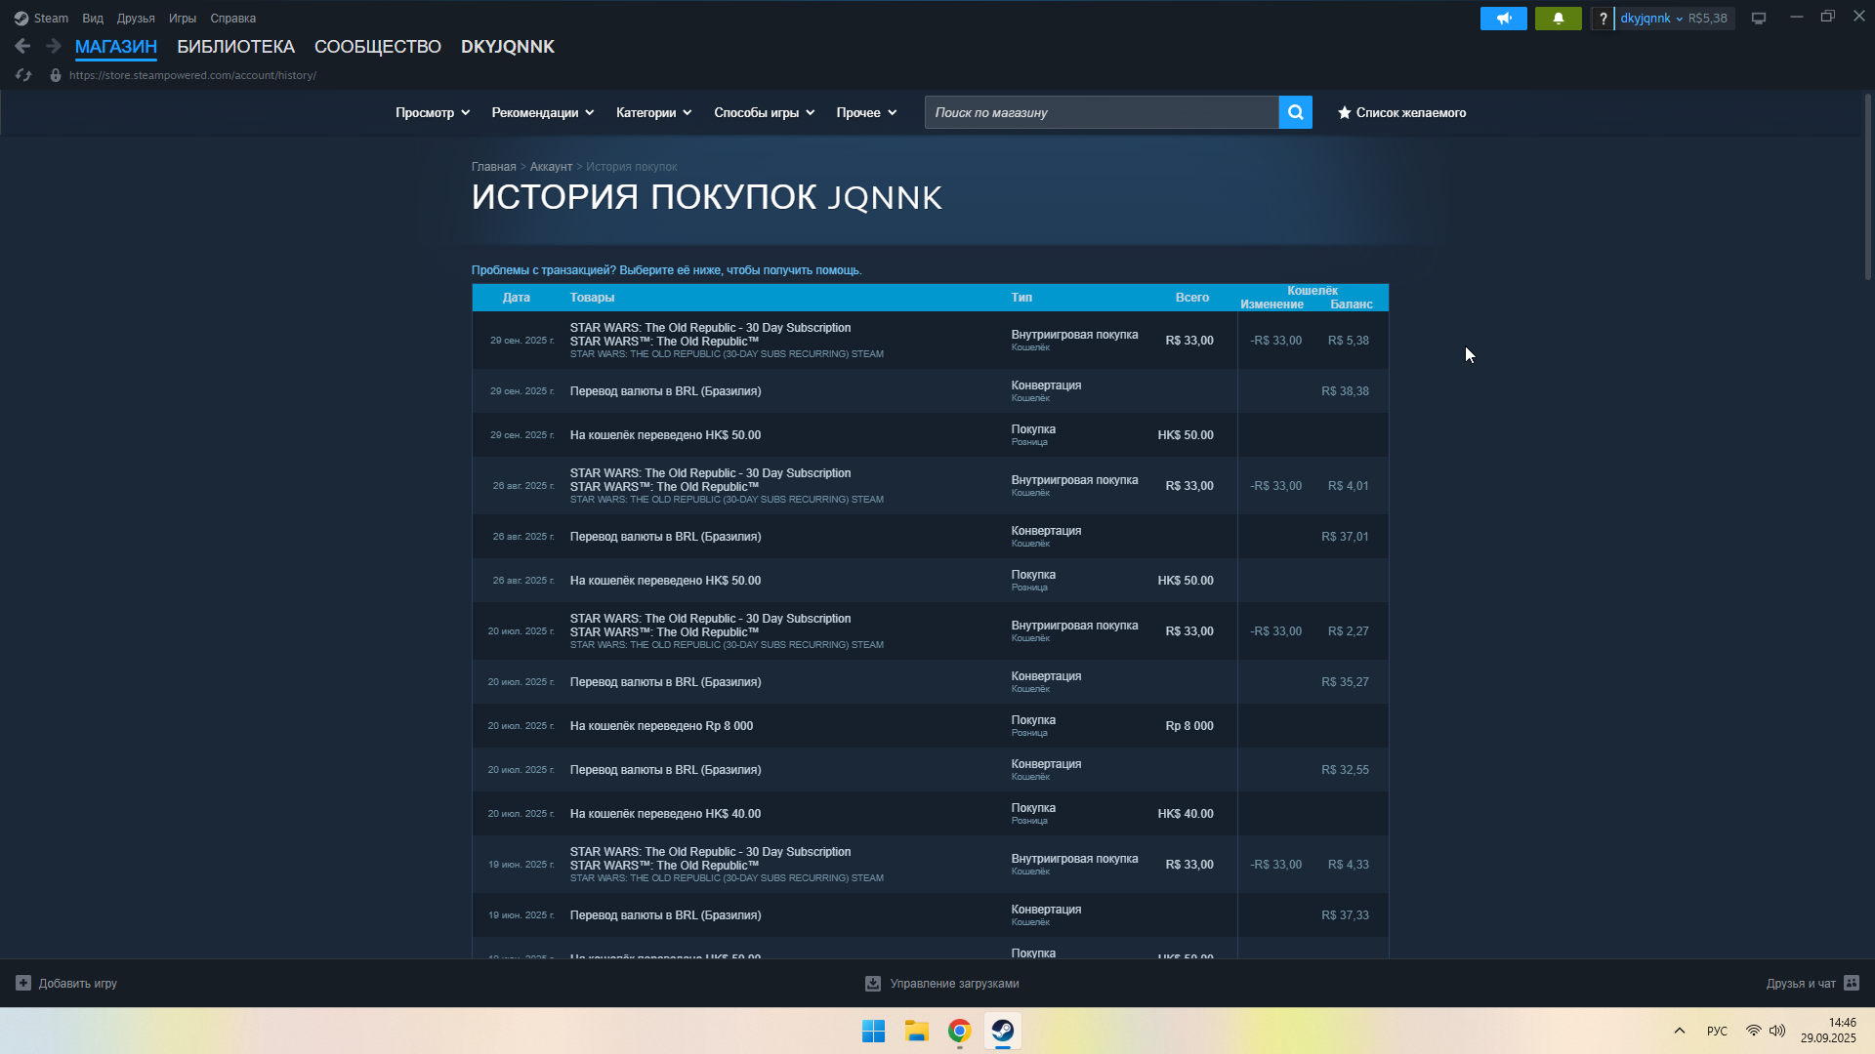
Task: Select the 20 июл. Star Wars subscription transaction
Action: (930, 631)
